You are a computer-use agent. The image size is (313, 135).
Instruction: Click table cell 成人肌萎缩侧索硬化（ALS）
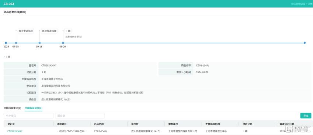(146, 131)
